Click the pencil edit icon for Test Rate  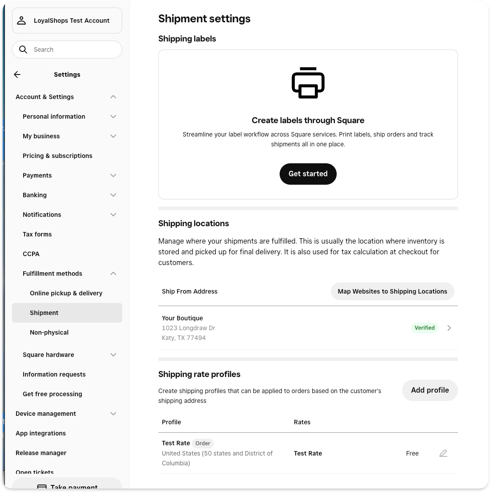(x=443, y=453)
